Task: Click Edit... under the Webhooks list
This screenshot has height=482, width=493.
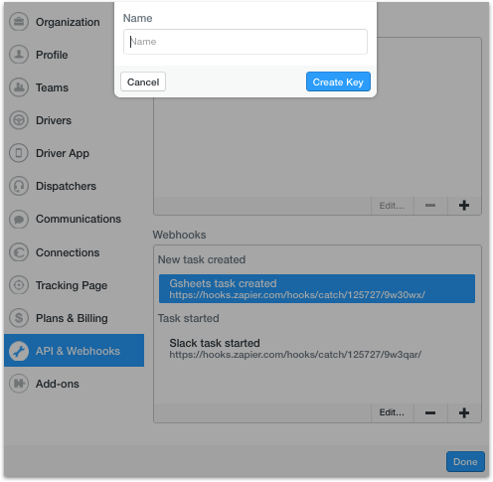Action: [392, 412]
